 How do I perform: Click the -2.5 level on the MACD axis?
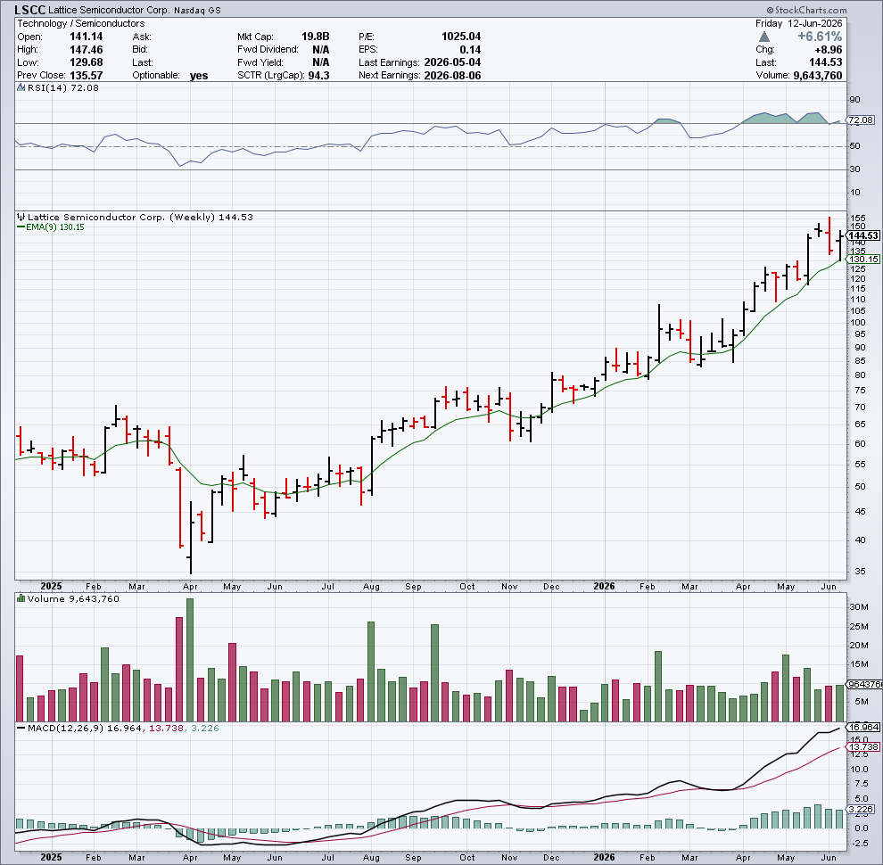point(858,843)
